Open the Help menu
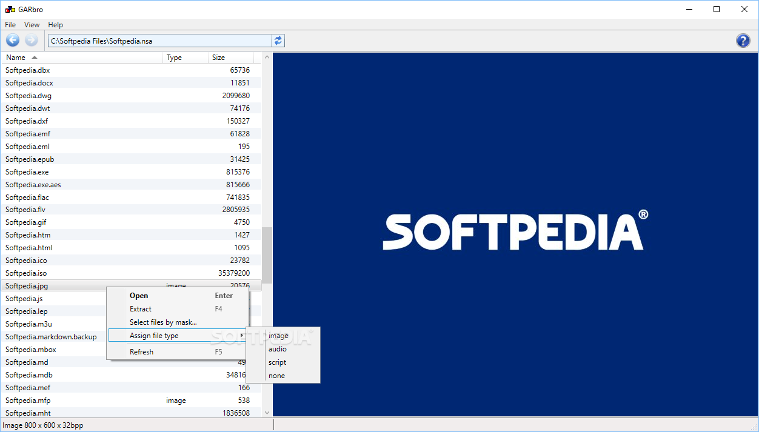The image size is (759, 432). tap(56, 25)
